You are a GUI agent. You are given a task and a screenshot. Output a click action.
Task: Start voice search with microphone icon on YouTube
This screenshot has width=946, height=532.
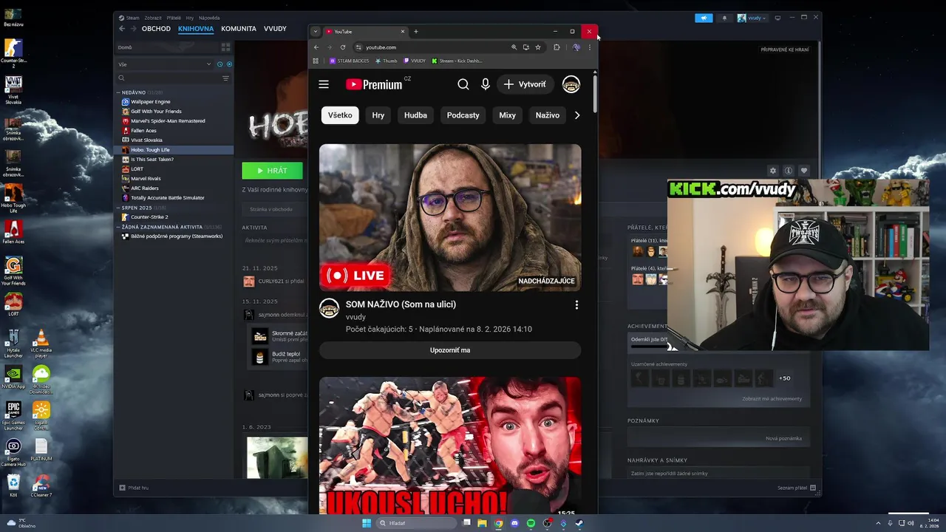tap(486, 84)
